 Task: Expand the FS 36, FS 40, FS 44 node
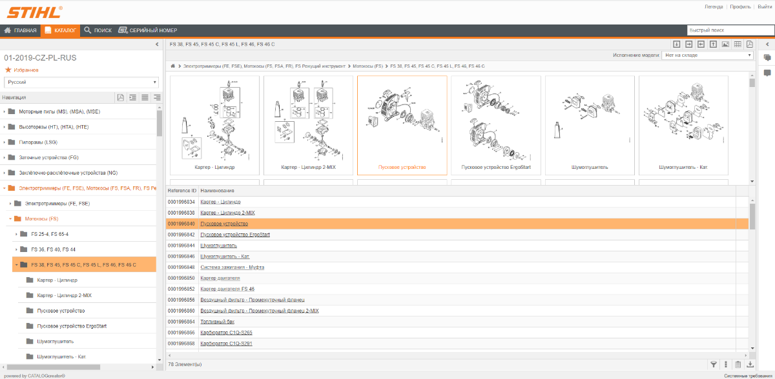[17, 249]
